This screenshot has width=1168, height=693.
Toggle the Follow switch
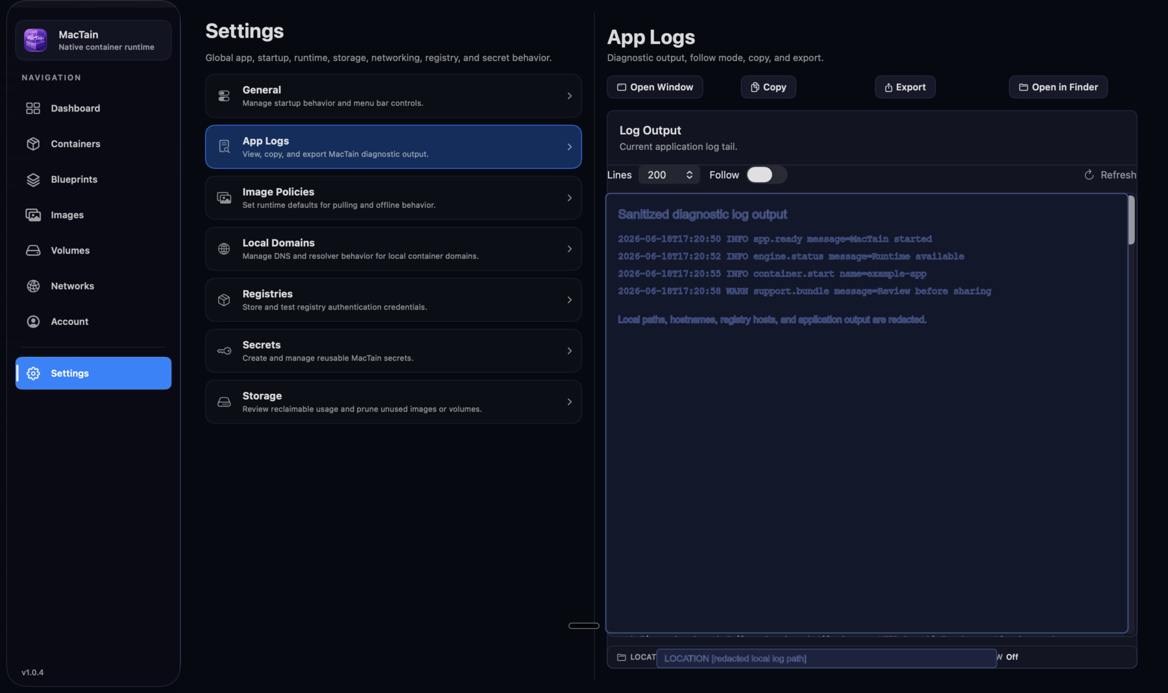pyautogui.click(x=766, y=175)
